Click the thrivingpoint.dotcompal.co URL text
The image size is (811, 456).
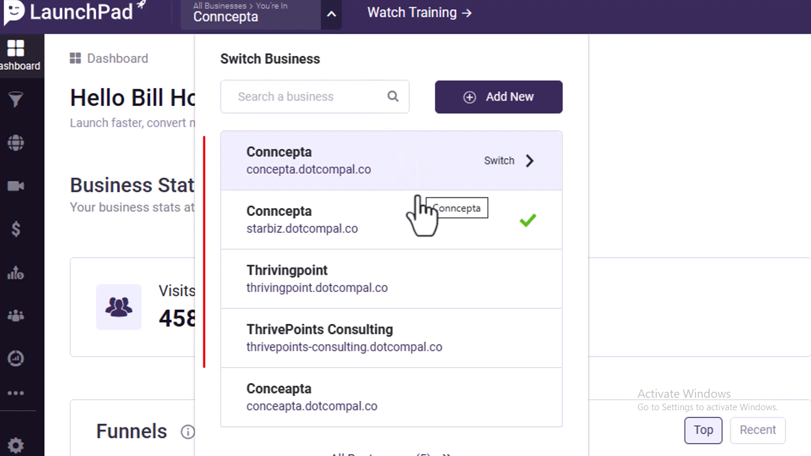[317, 288]
